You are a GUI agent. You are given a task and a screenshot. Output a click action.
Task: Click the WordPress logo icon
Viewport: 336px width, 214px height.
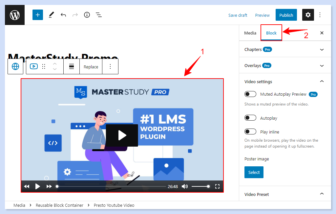click(x=15, y=15)
